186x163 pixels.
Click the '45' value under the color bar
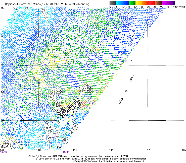tap(168, 7)
